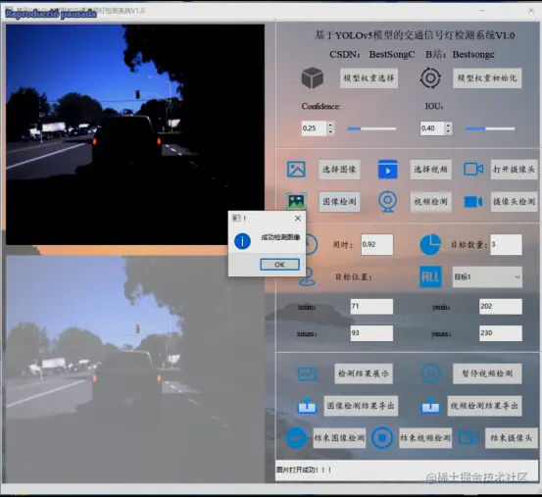
Task: Decrease the IOU value with the down arrow
Action: tap(448, 131)
